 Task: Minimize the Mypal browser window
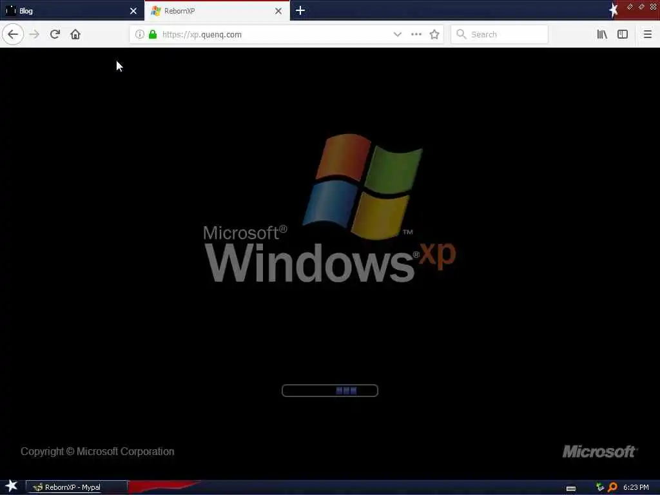coord(630,6)
